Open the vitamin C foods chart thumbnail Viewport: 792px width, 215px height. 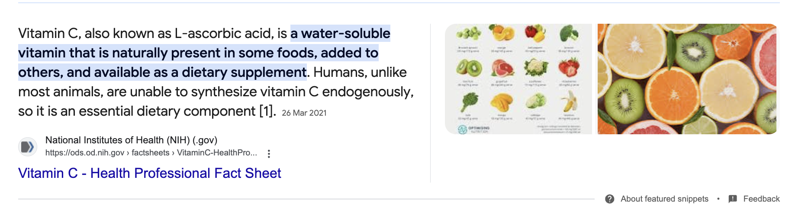(x=518, y=79)
